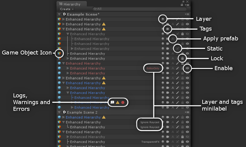Image resolution: width=246 pixels, height=147 pixels.
Task: Click the red error icon
Action: (123, 102)
